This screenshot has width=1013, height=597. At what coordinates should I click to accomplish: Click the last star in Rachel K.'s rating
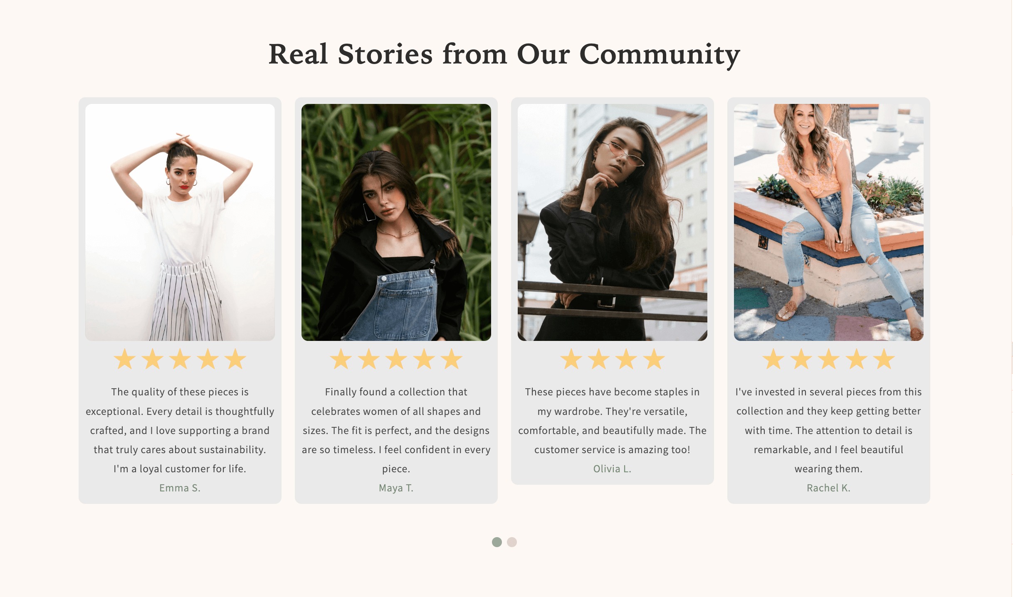(x=885, y=359)
